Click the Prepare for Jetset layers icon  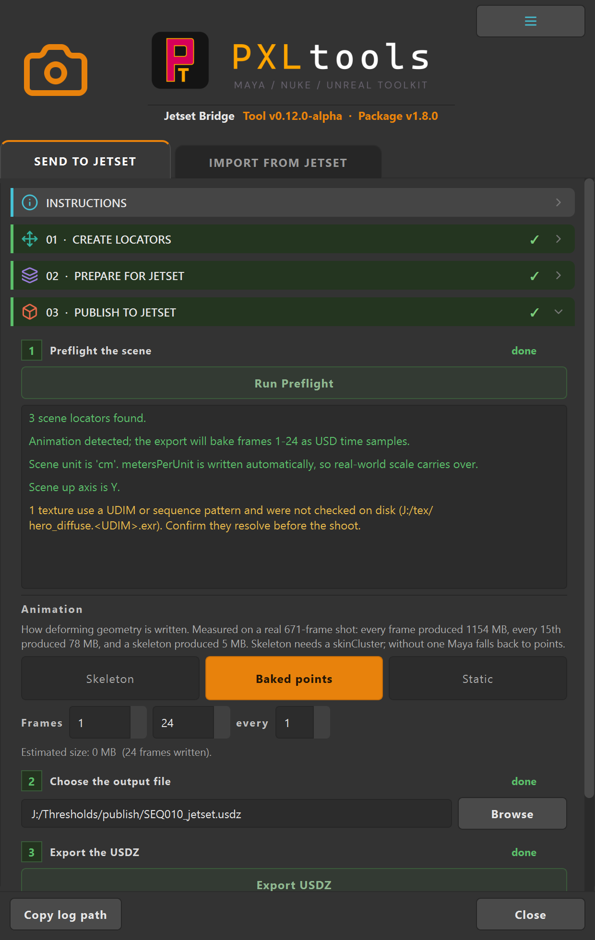point(30,275)
